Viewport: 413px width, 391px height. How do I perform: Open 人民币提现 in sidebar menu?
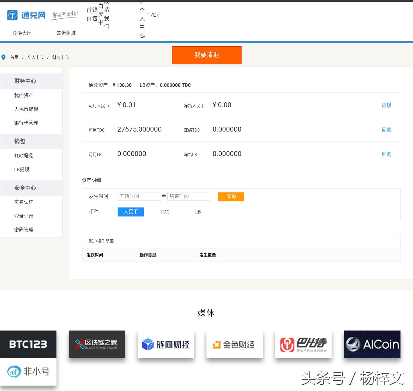pos(26,109)
